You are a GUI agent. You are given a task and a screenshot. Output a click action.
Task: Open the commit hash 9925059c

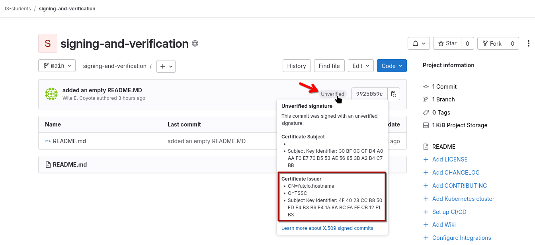[369, 94]
